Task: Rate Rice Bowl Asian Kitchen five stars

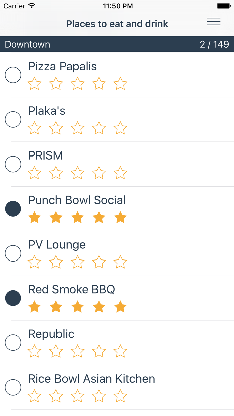Action: pos(120,396)
